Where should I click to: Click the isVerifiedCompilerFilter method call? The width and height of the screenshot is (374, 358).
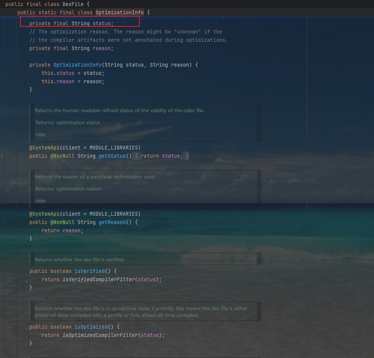(101, 279)
